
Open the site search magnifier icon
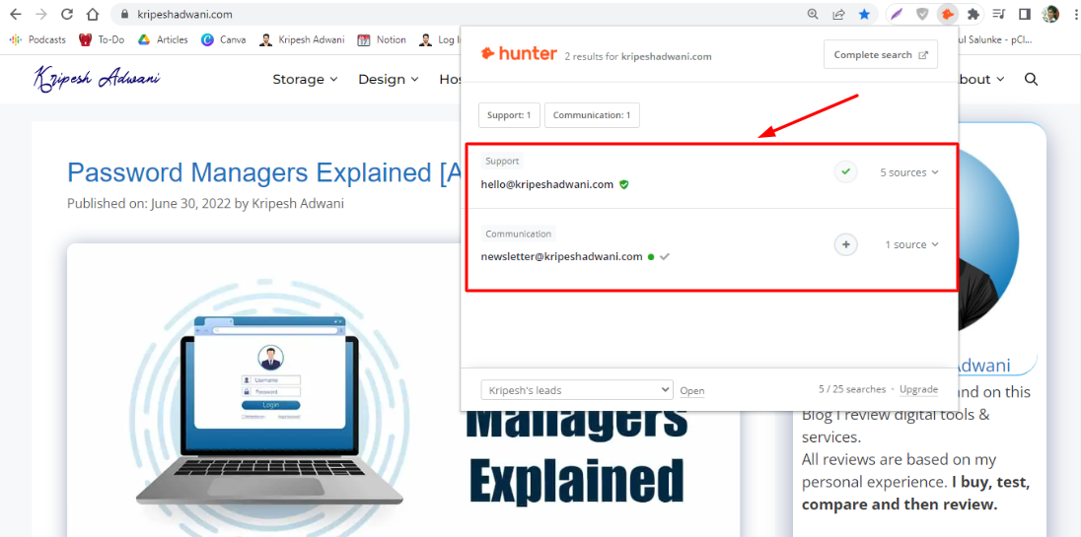pos(1031,79)
